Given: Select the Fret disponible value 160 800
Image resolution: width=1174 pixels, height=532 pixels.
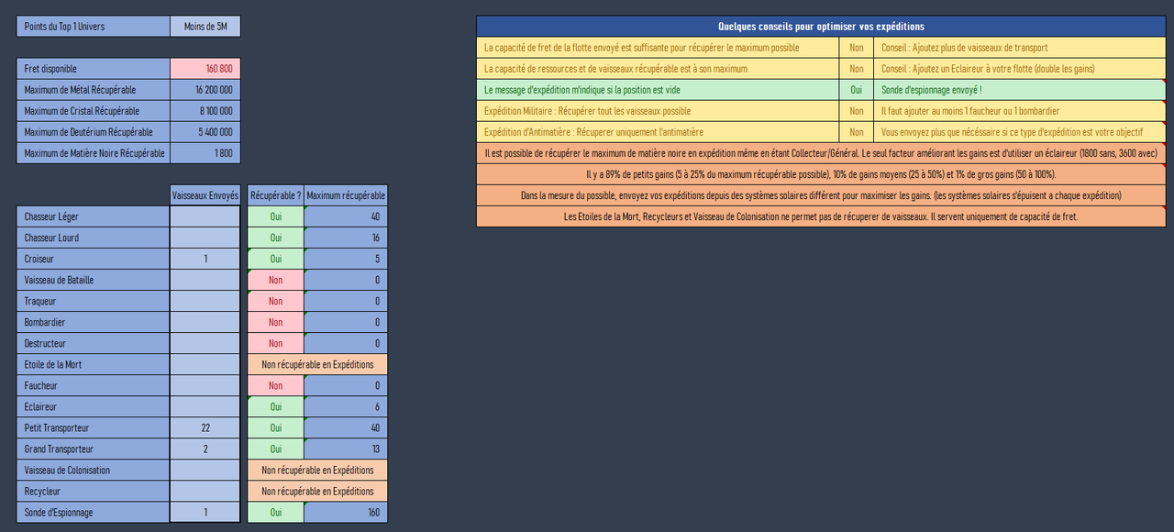Looking at the screenshot, I should pos(205,69).
